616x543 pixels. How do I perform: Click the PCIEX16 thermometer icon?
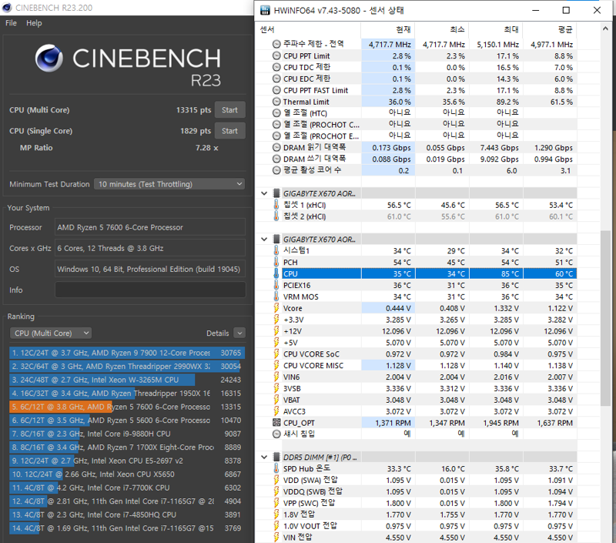[276, 285]
